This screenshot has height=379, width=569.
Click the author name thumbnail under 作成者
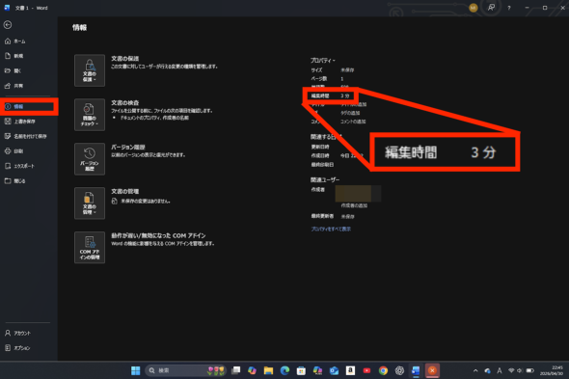pyautogui.click(x=358, y=194)
